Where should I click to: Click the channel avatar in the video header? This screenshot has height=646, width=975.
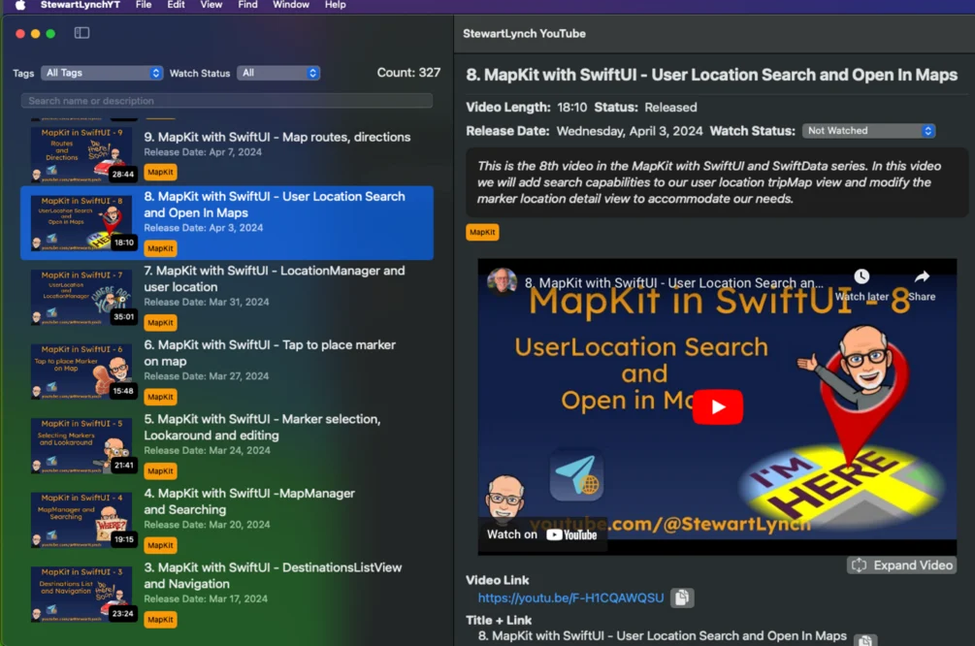[x=502, y=283]
